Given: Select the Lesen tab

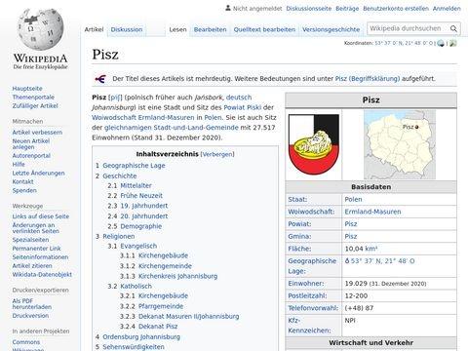Looking at the screenshot, I should 177,29.
